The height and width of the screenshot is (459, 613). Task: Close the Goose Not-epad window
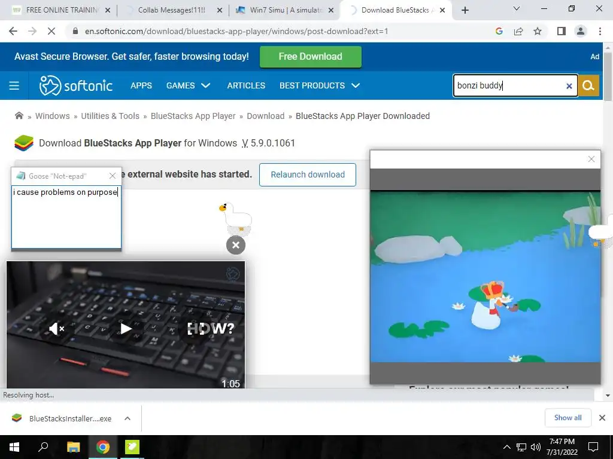pyautogui.click(x=113, y=176)
